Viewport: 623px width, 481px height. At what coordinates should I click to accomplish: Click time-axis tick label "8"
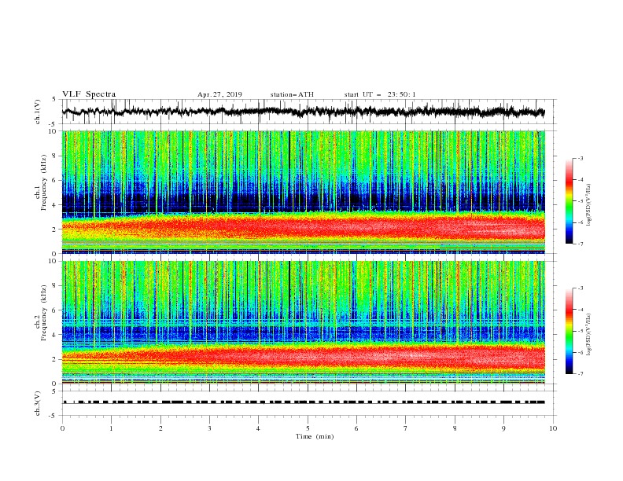(455, 428)
